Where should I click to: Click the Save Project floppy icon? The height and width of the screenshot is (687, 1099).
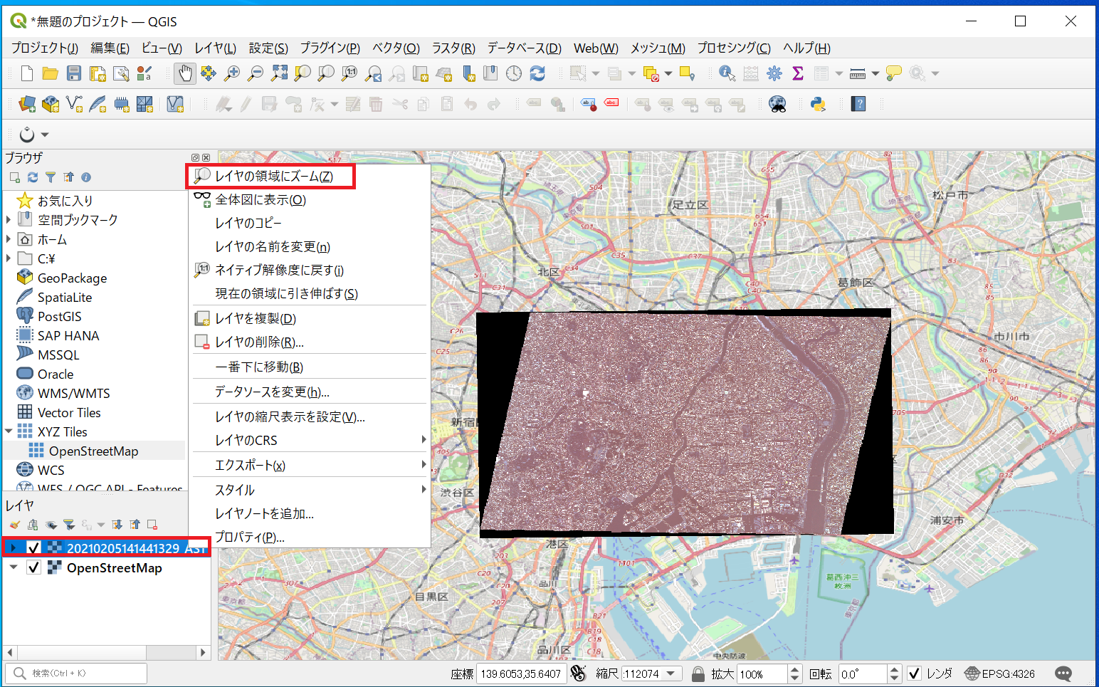point(74,73)
